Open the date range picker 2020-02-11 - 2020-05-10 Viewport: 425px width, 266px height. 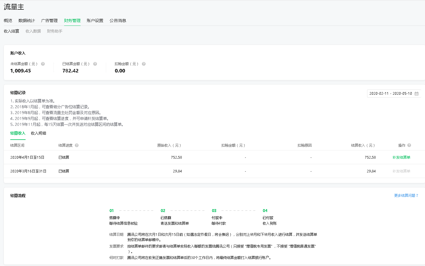(x=394, y=94)
